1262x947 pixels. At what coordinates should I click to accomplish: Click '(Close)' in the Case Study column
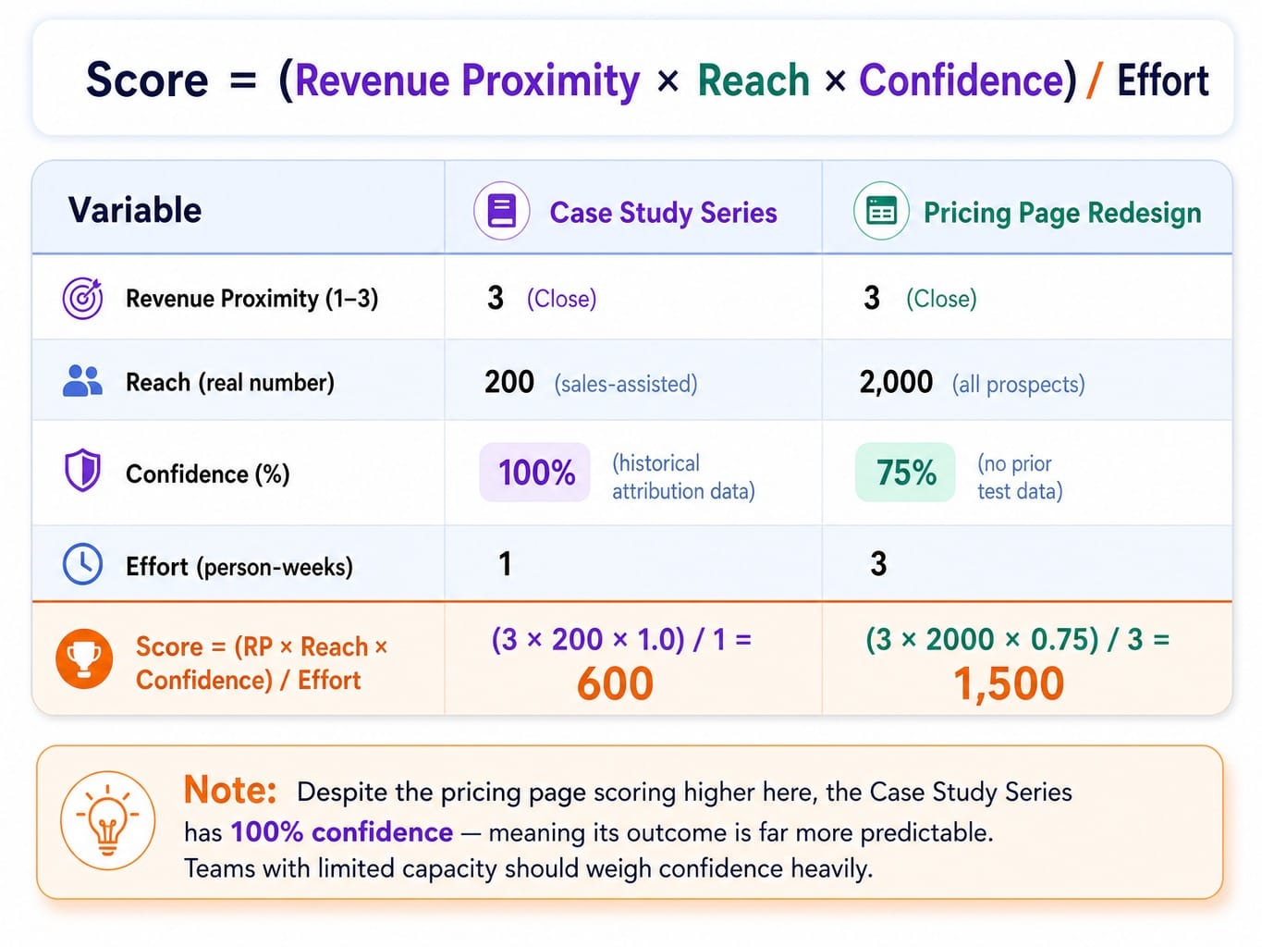562,299
